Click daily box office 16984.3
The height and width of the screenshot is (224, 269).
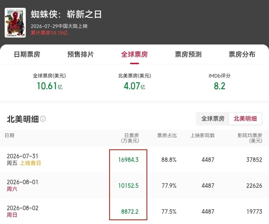(x=128, y=160)
